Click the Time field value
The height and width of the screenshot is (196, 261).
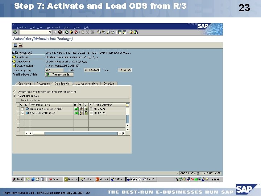click(x=125, y=70)
